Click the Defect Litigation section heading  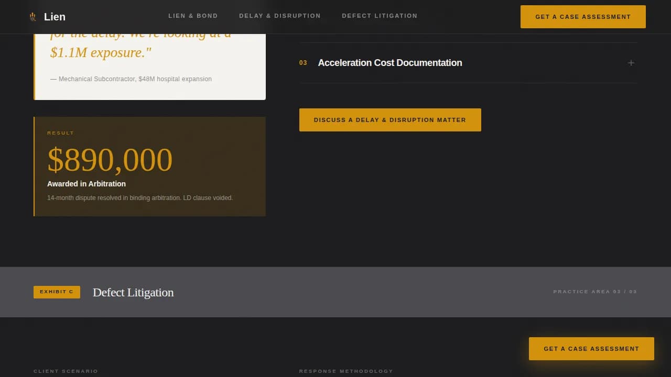(x=133, y=293)
